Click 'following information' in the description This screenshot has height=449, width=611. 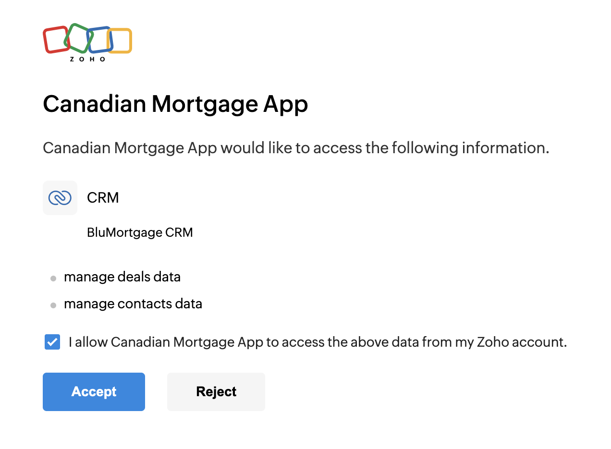(470, 148)
